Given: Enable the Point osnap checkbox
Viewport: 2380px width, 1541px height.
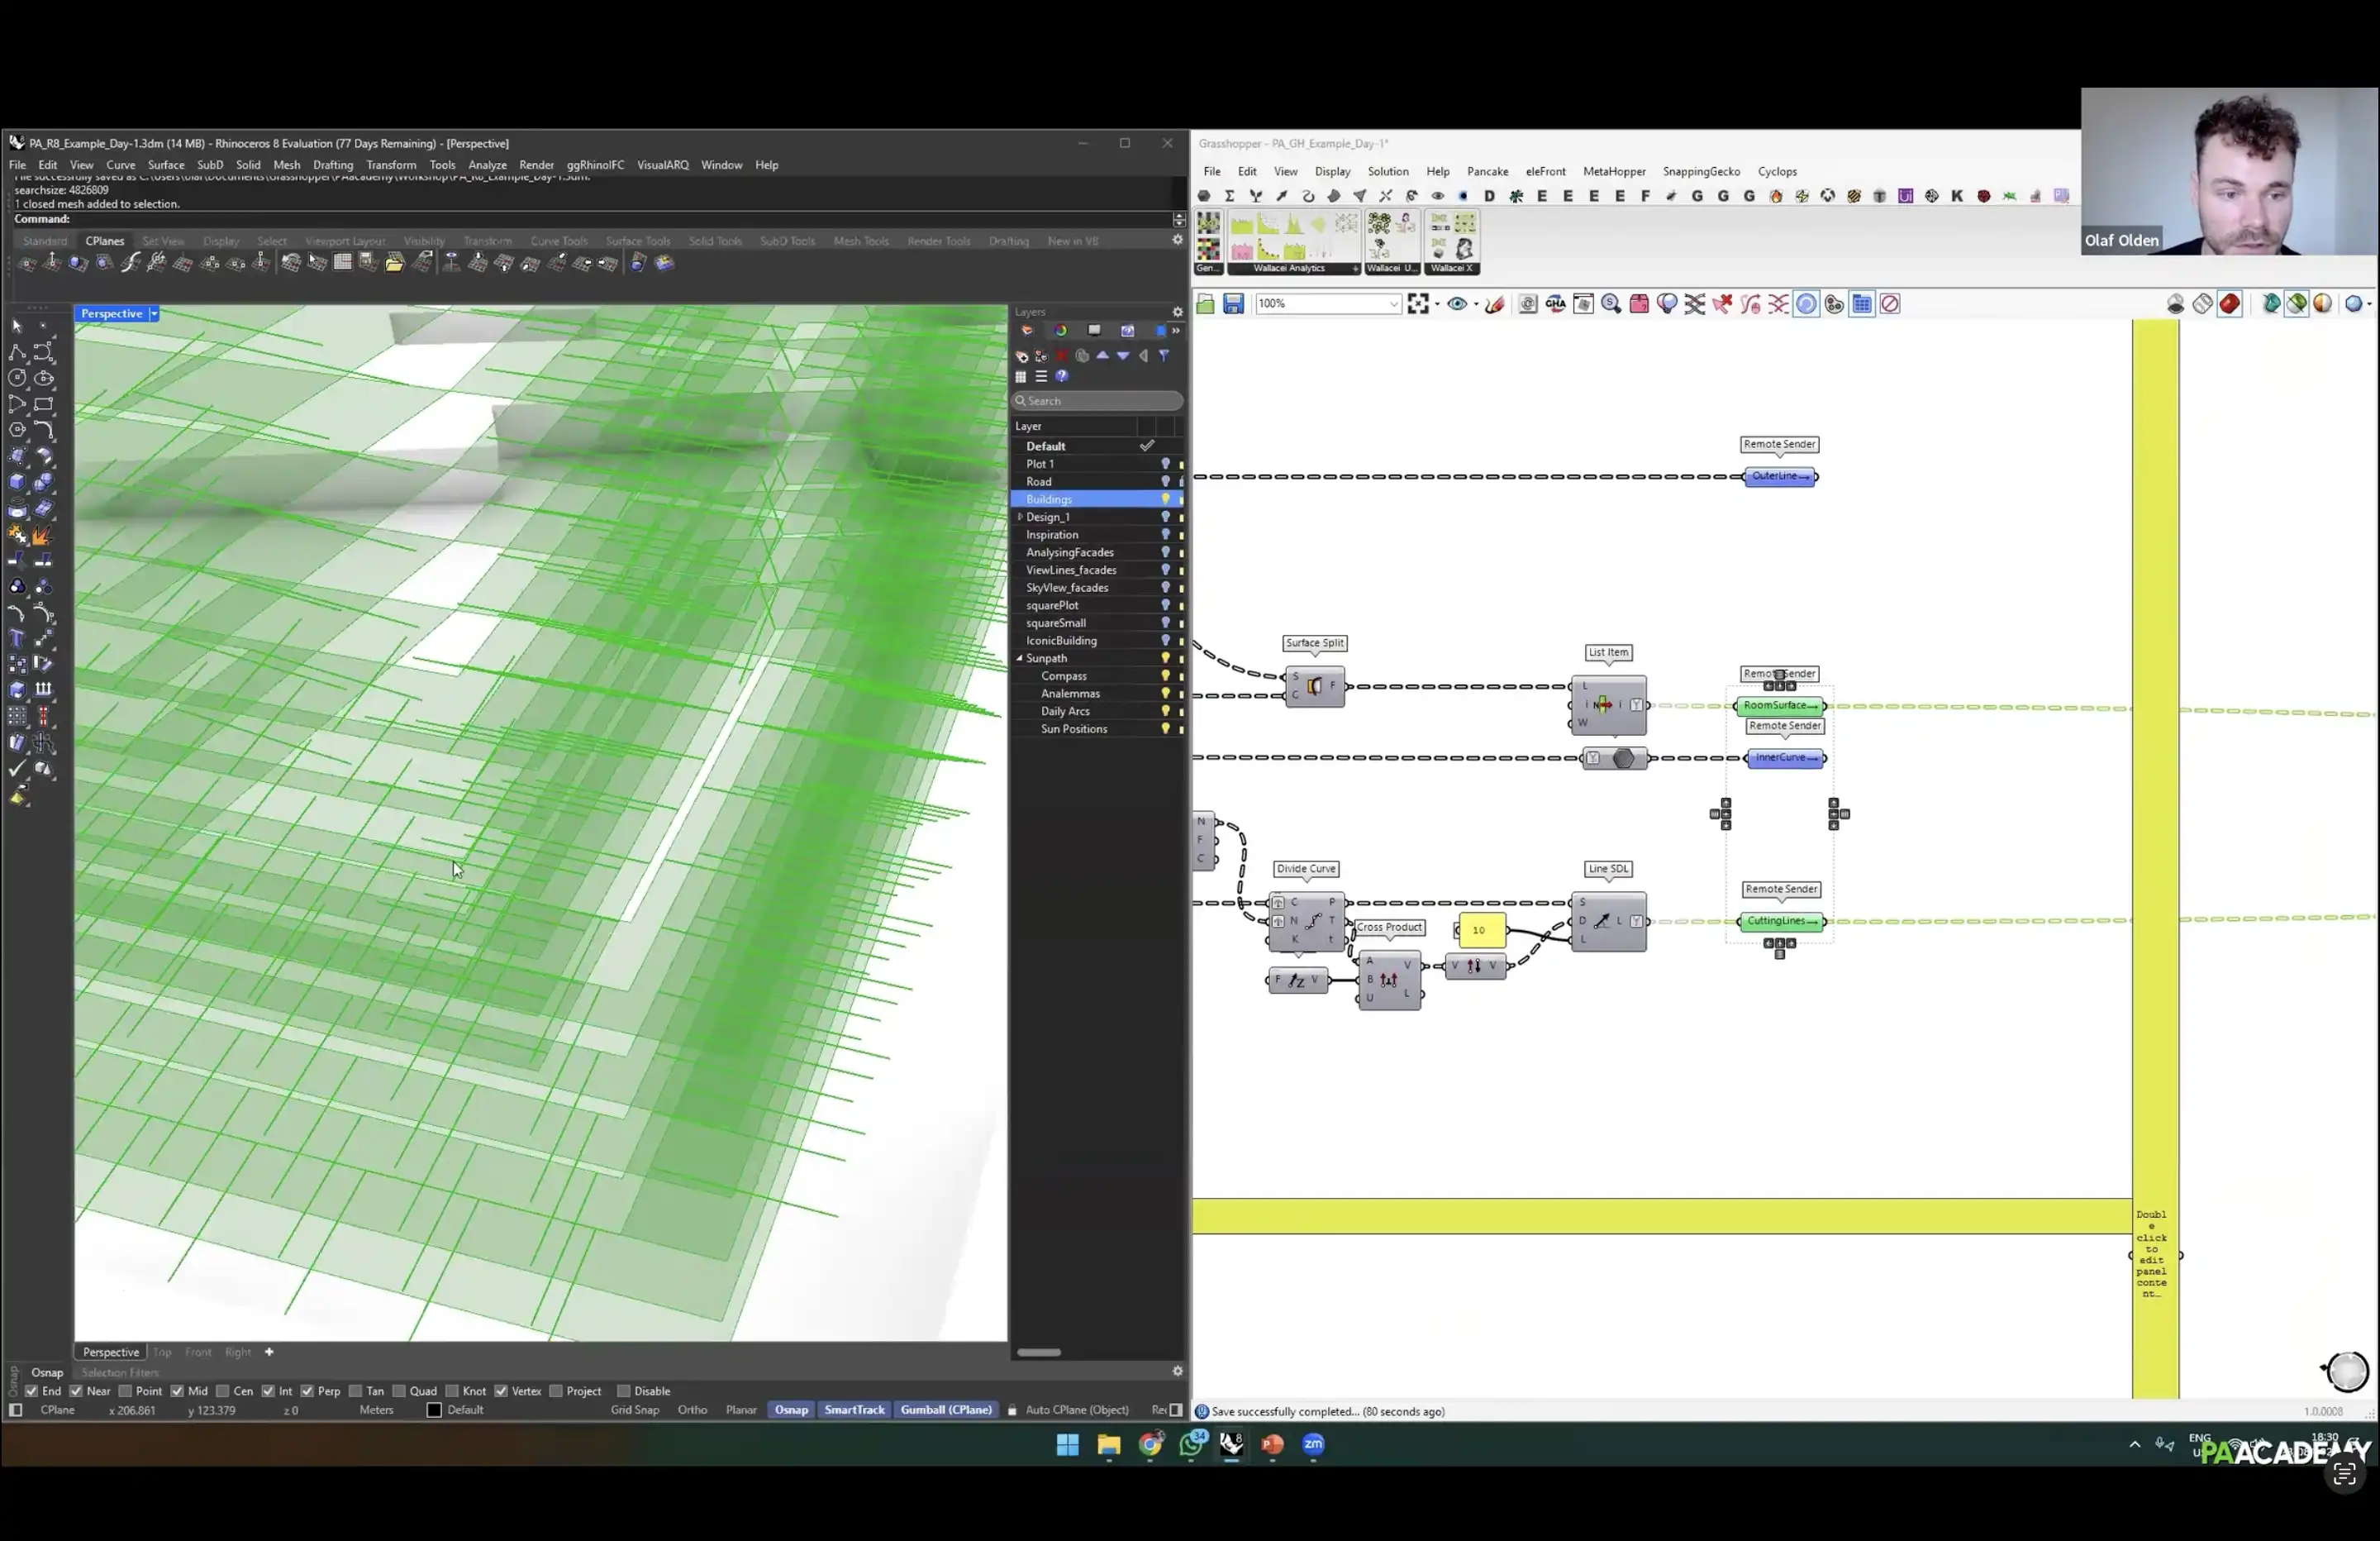Looking at the screenshot, I should (x=125, y=1392).
